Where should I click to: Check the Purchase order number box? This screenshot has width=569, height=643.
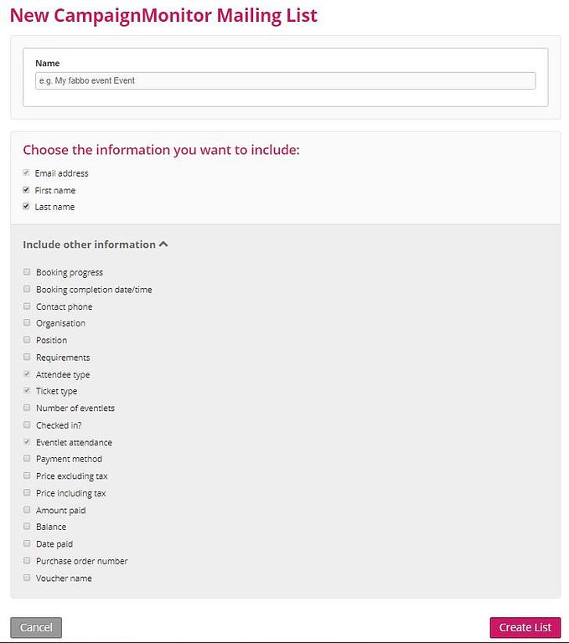(27, 561)
